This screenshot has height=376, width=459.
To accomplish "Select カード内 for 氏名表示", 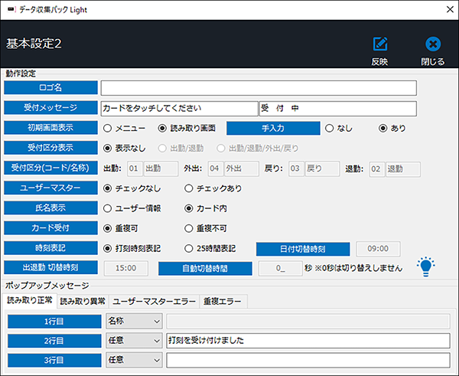I will coord(189,208).
